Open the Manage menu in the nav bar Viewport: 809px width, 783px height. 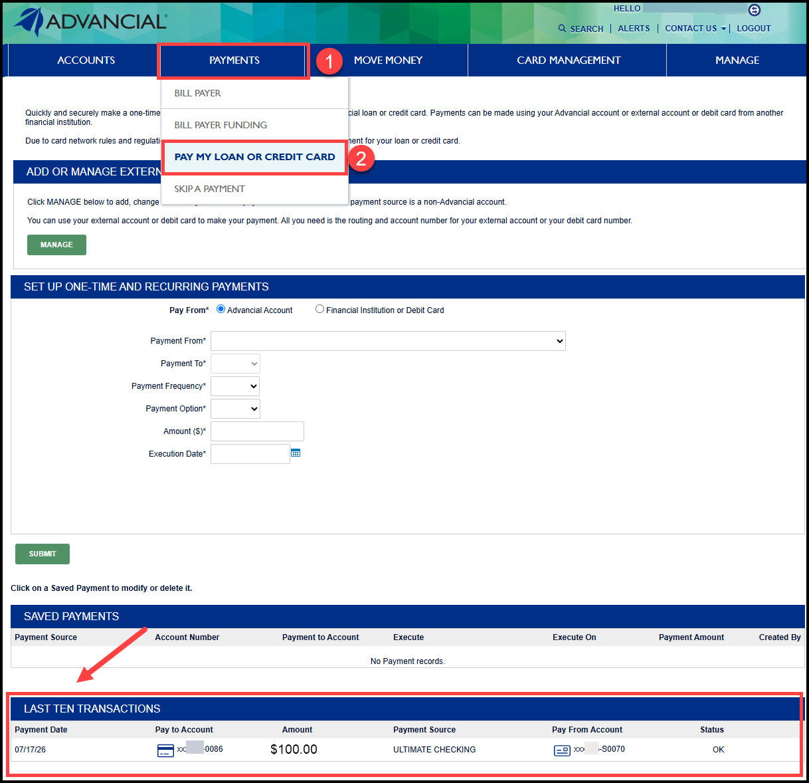coord(737,60)
